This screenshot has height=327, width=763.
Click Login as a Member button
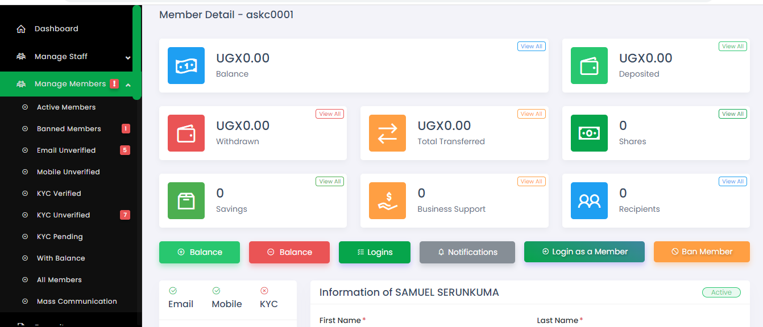pos(584,251)
